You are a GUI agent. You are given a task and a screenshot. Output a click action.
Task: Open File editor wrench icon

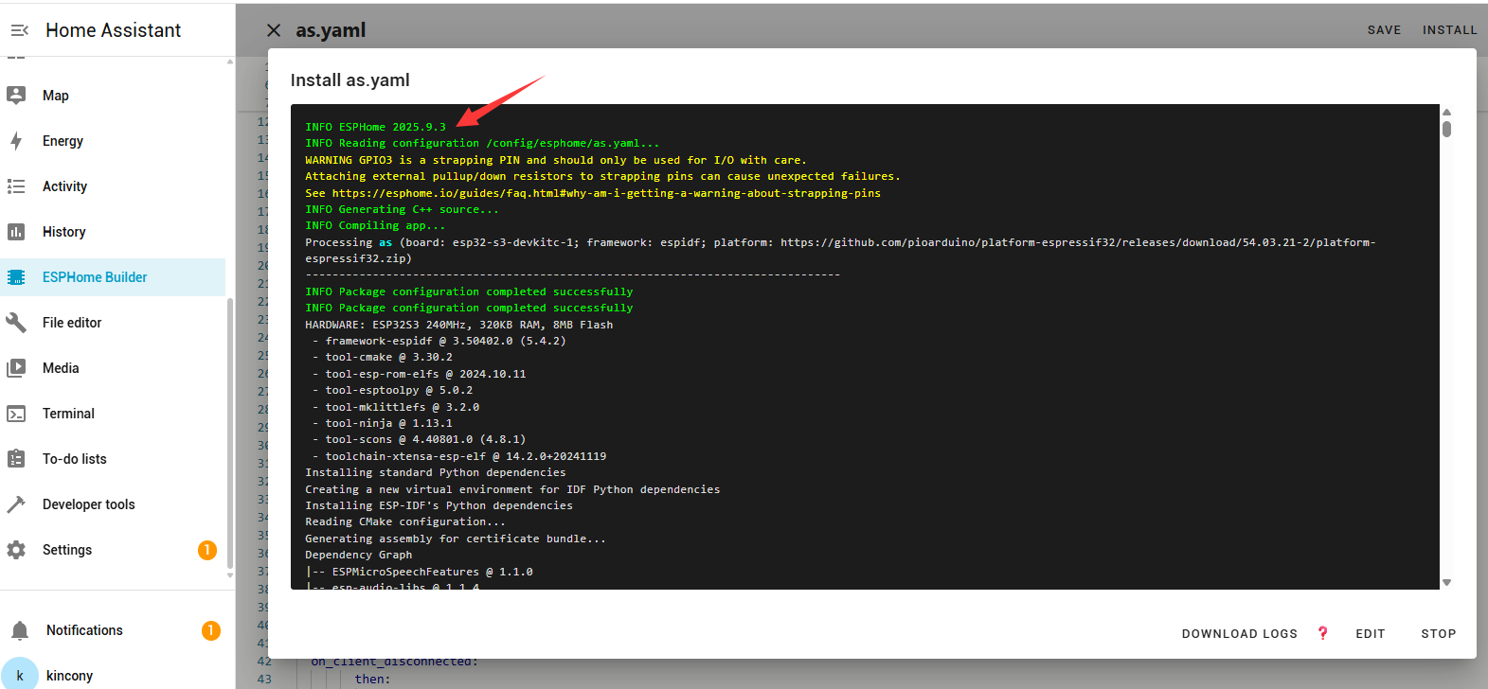tap(16, 323)
